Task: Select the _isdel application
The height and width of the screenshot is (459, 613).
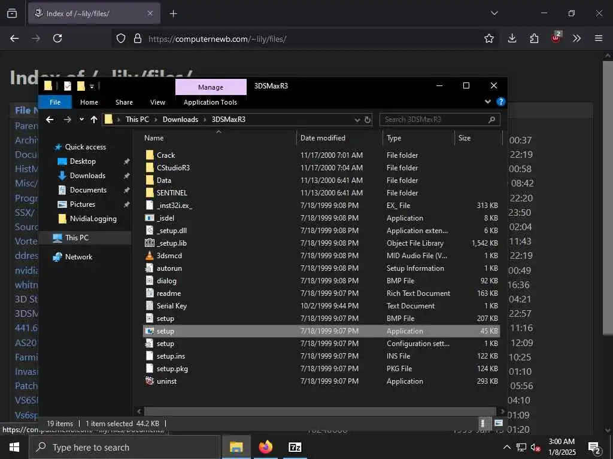Action: tap(165, 218)
